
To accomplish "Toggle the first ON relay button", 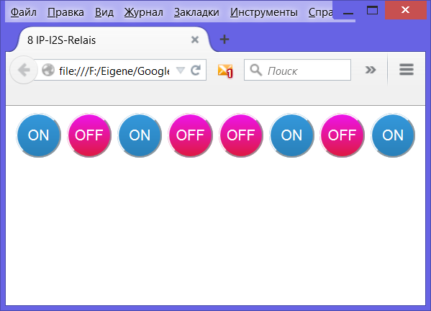I will [x=38, y=135].
